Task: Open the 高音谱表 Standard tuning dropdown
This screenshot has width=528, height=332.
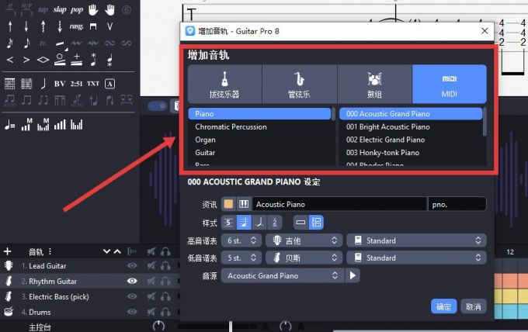Action: point(416,240)
